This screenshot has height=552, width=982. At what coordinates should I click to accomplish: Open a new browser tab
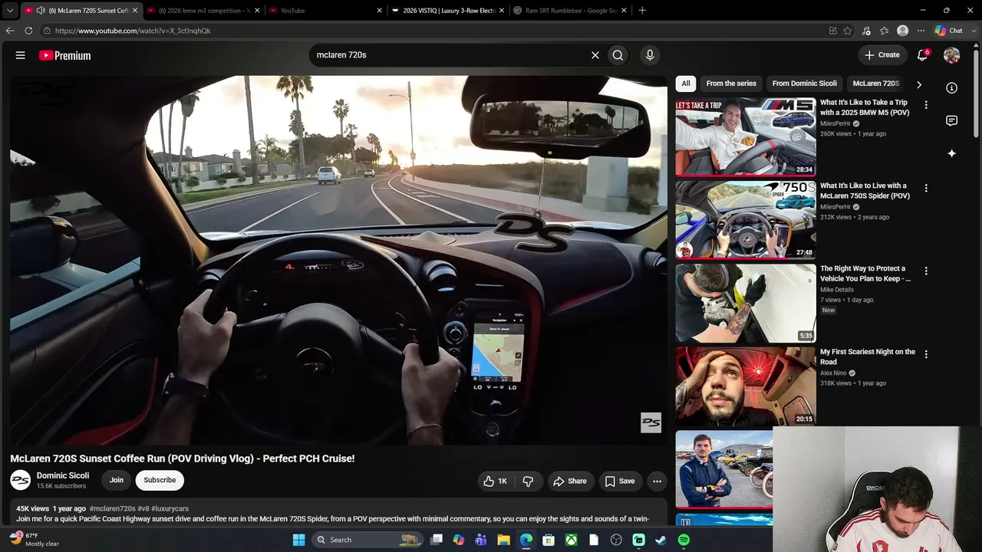(x=642, y=10)
